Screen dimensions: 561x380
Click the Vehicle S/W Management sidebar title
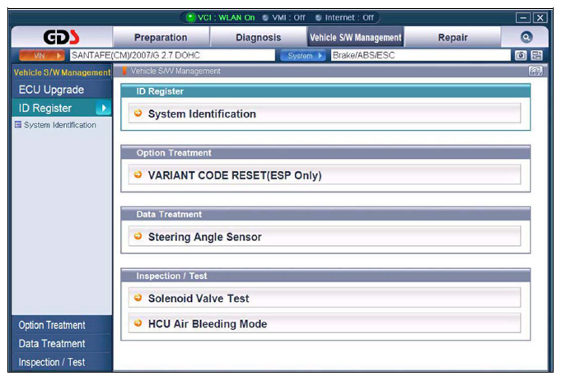62,72
